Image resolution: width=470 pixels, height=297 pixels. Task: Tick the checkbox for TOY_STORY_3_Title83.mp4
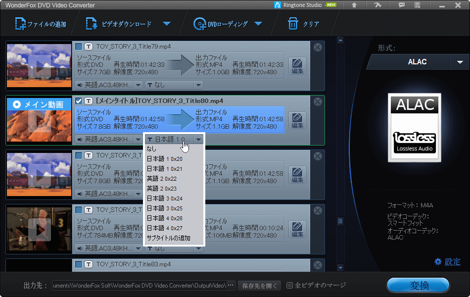click(79, 264)
